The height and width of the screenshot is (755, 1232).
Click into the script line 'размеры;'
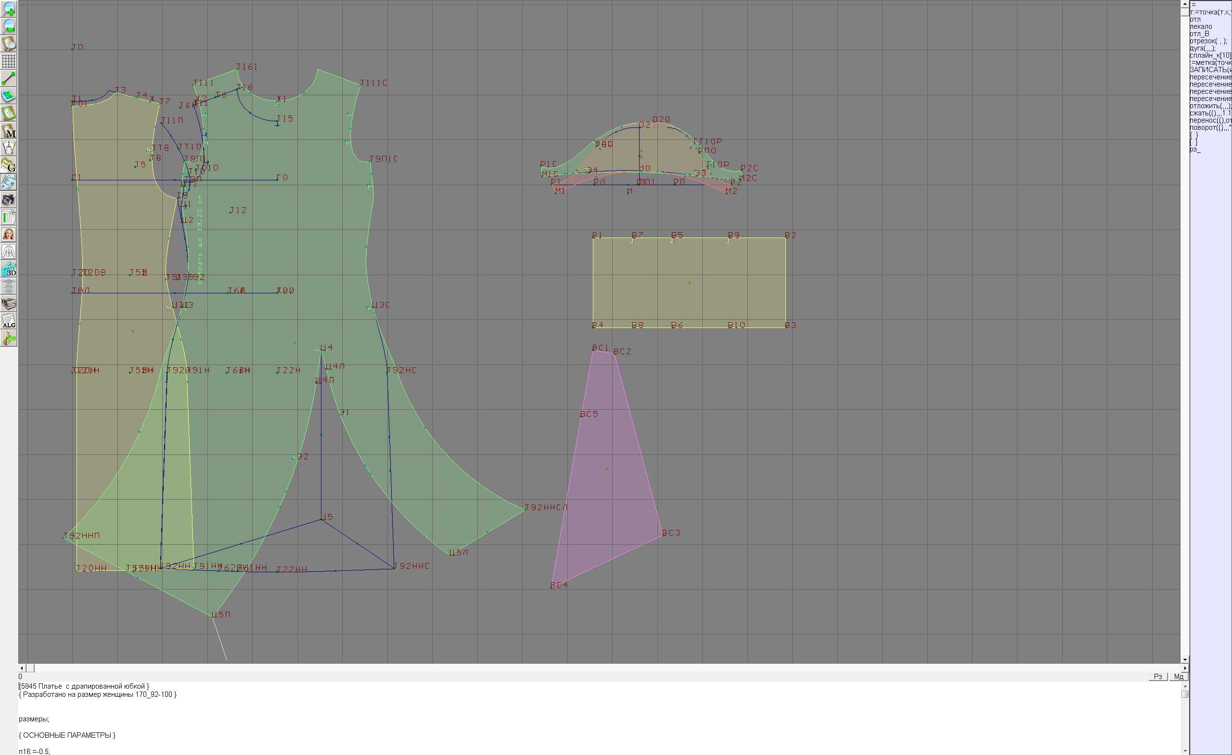click(34, 719)
